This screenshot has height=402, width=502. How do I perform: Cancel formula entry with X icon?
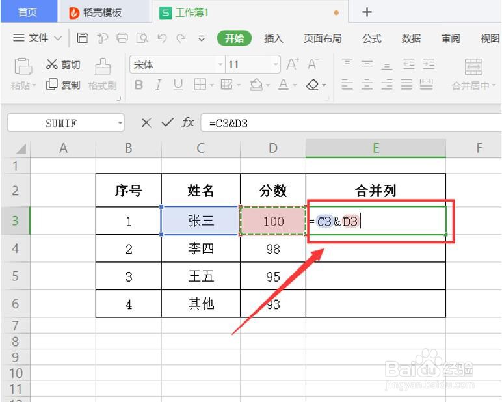click(x=146, y=123)
